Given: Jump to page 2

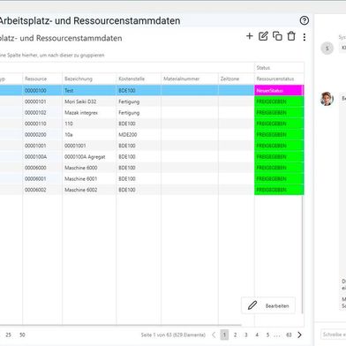Looking at the screenshot, I should coord(235,335).
